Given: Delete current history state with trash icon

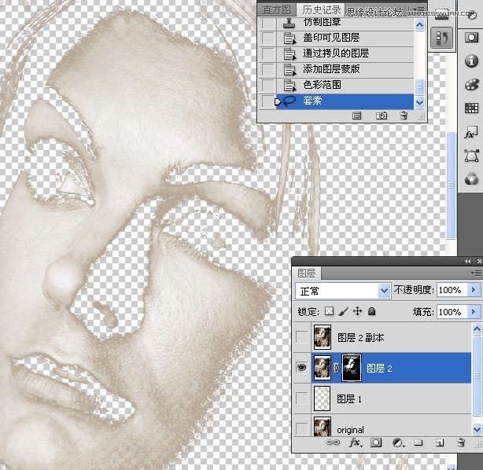Looking at the screenshot, I should pyautogui.click(x=404, y=116).
